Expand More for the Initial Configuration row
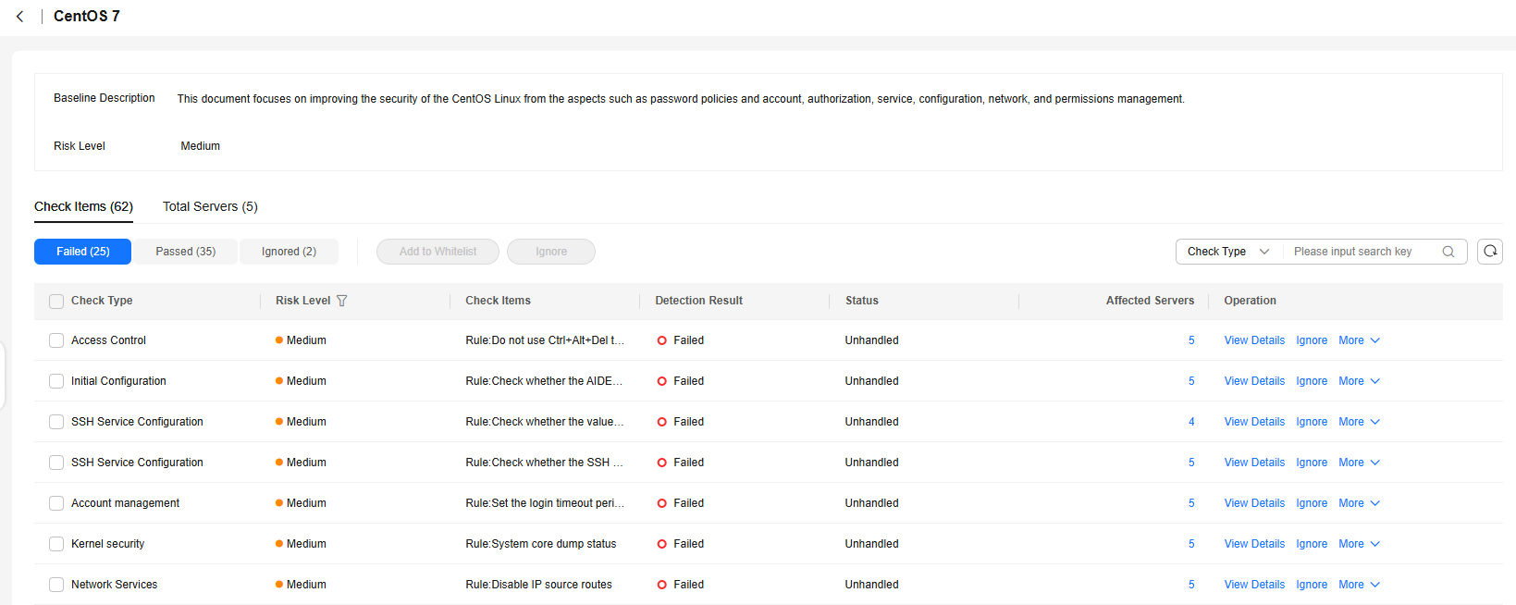This screenshot has width=1516, height=605. (x=1359, y=381)
